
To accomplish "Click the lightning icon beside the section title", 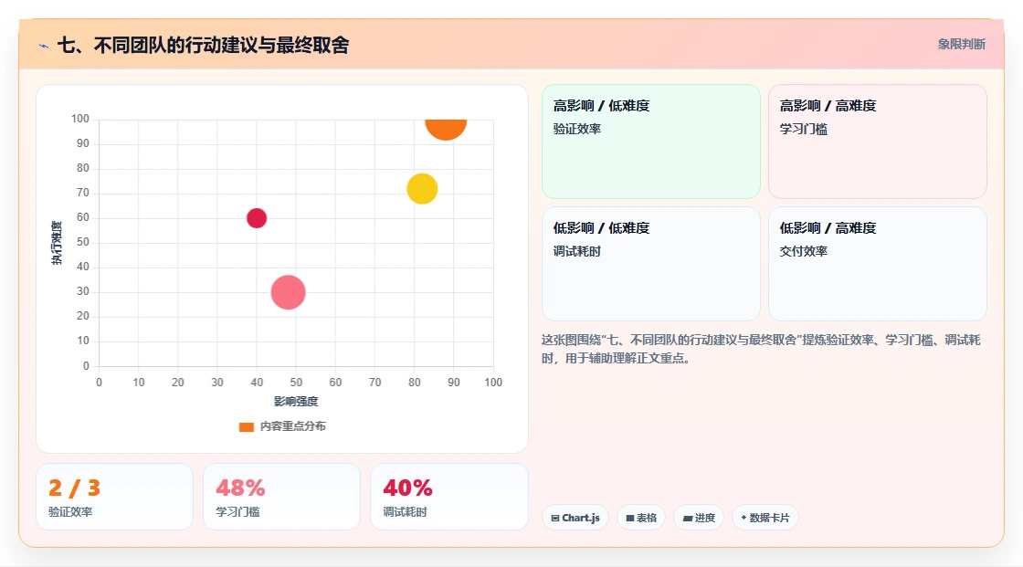I will 44,46.
